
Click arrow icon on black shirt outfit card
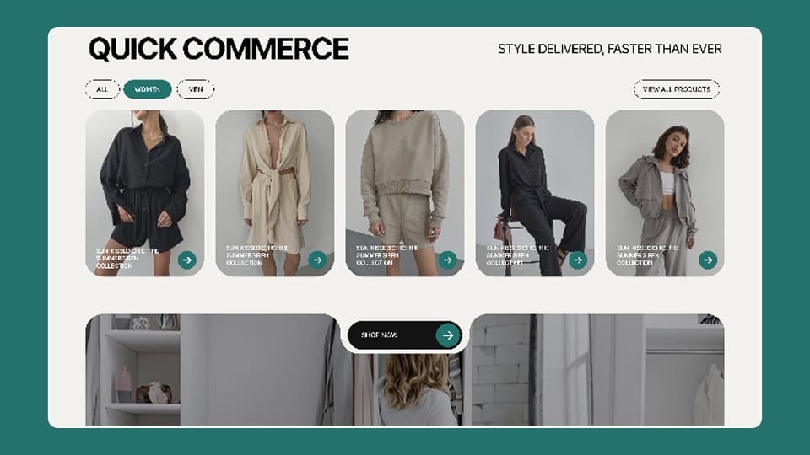(187, 260)
